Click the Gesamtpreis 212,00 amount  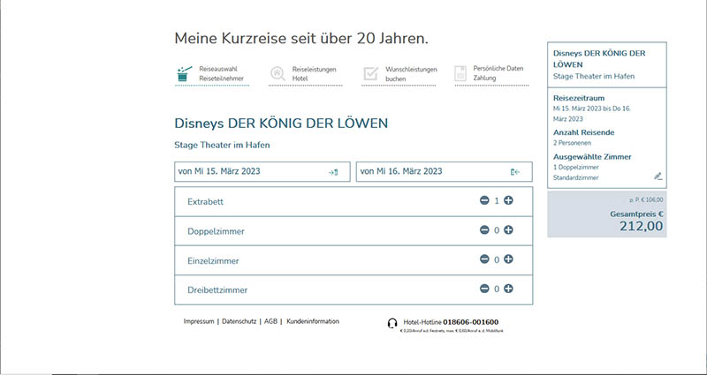(642, 226)
